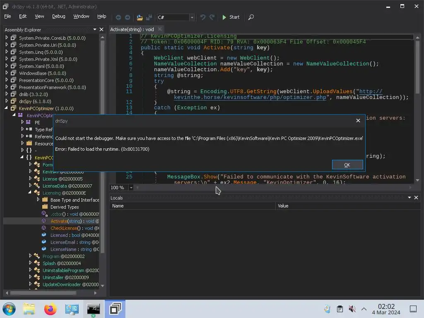Expand the License @02000005 class node
Screen dimensions: 424x318
click(30, 178)
